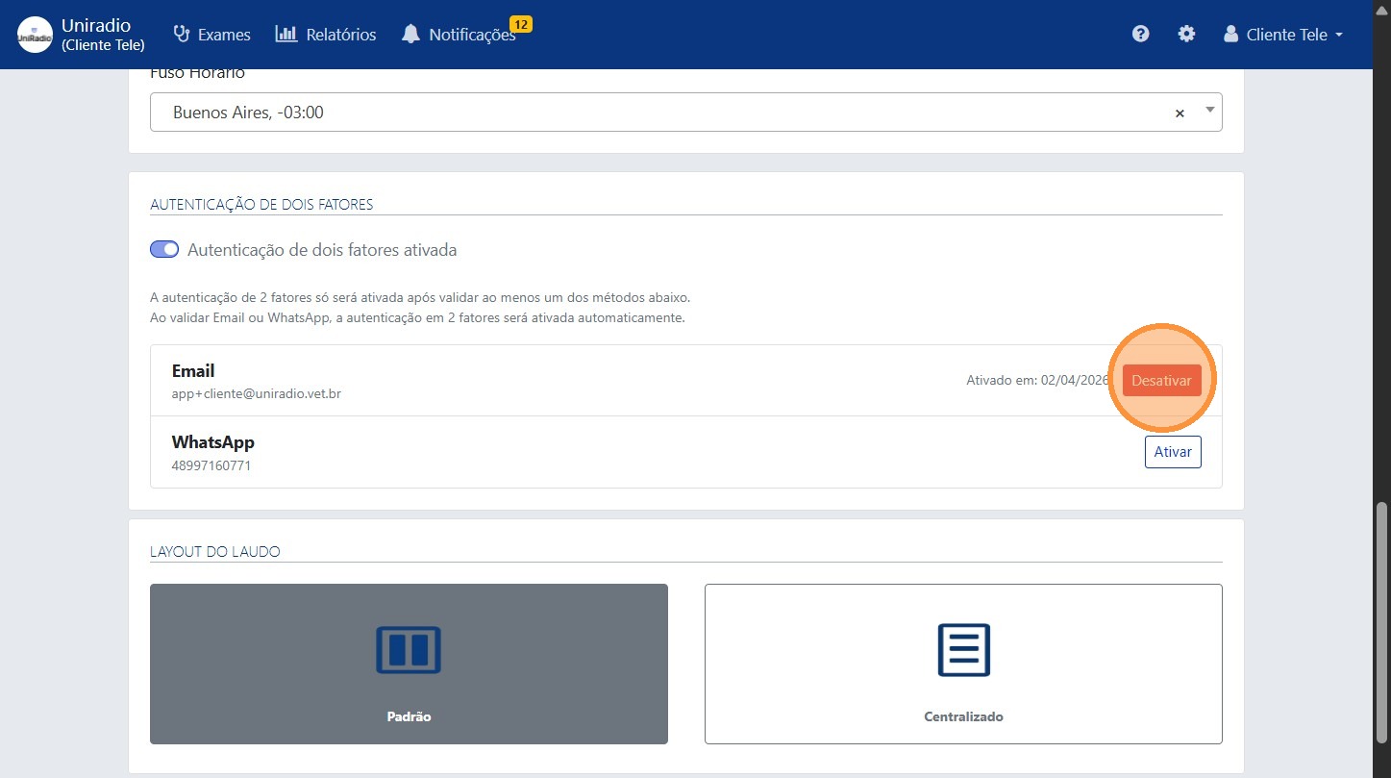Expand the Fuso Horário dropdown

1208,112
